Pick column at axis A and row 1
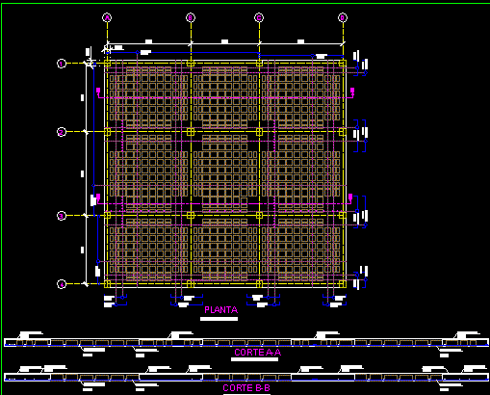The height and width of the screenshot is (395, 490). [107, 64]
